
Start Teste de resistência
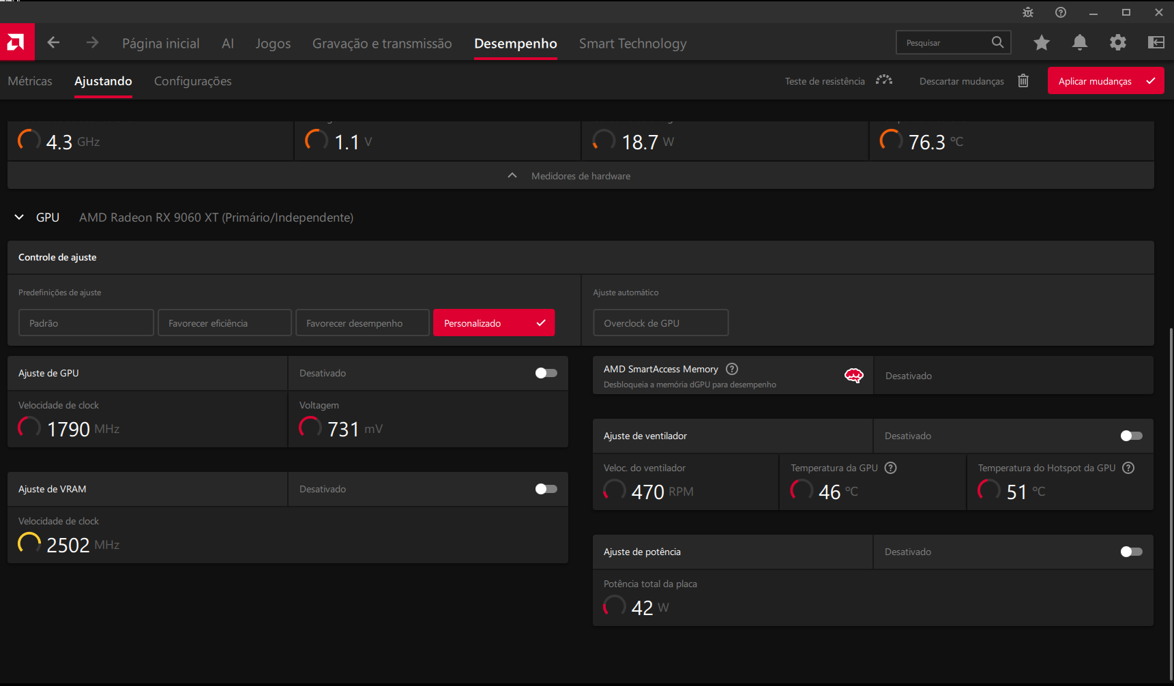tap(825, 81)
